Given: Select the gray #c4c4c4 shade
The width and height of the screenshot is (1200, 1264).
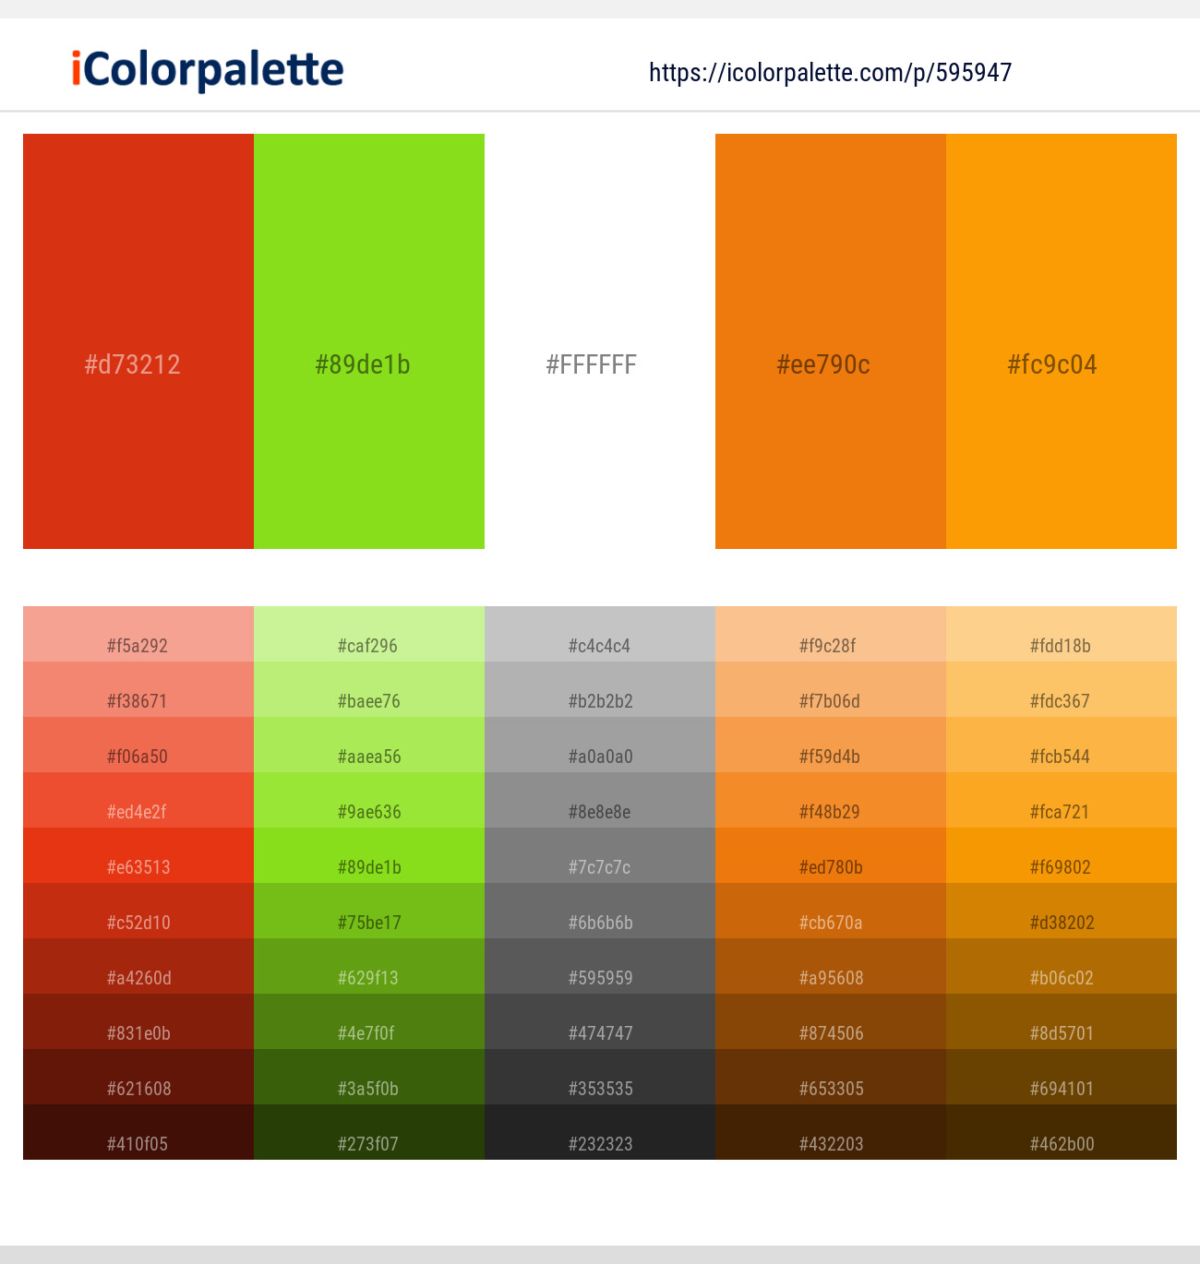Looking at the screenshot, I should point(600,634).
